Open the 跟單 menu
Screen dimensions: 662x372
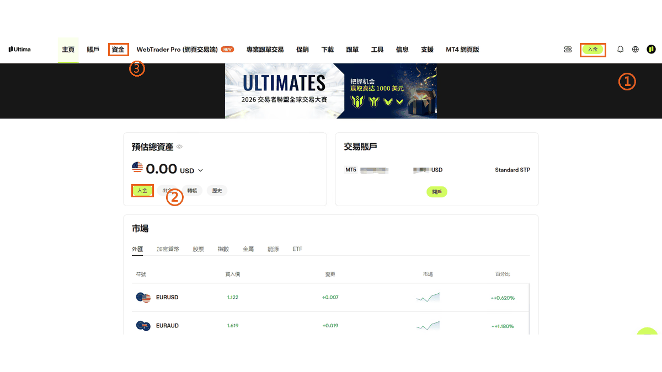click(x=353, y=50)
